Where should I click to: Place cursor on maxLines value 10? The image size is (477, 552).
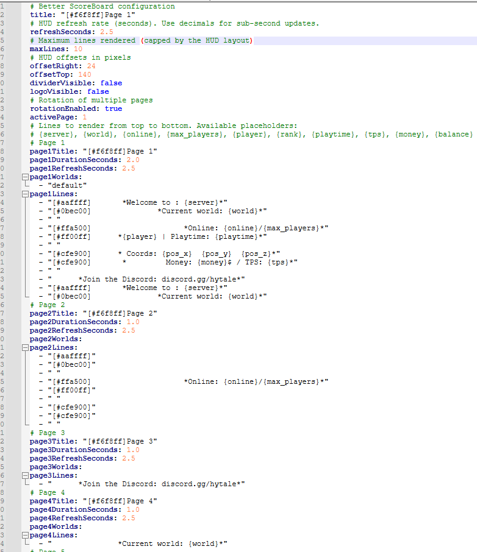[x=77, y=49]
